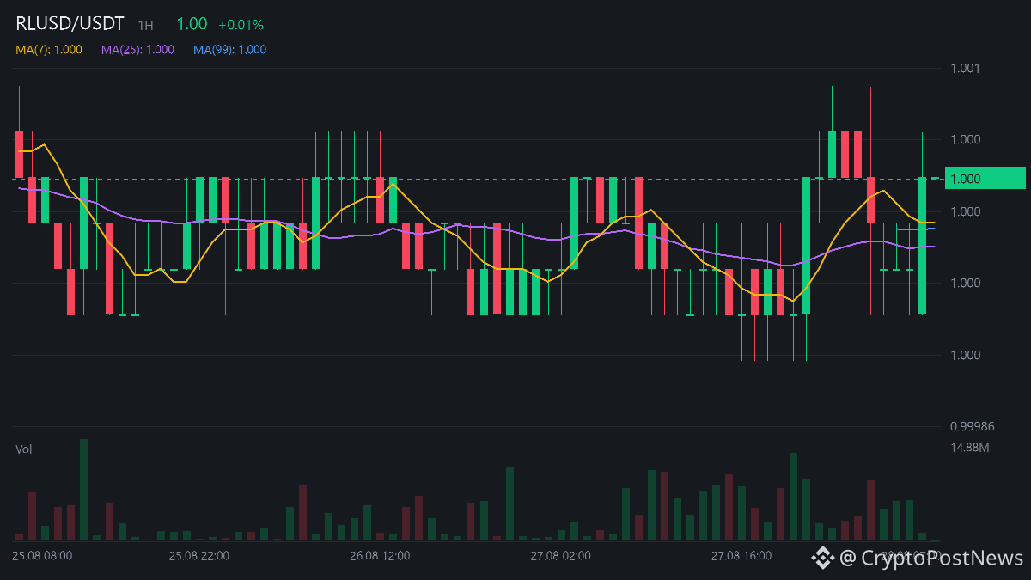The width and height of the screenshot is (1031, 580).
Task: Click the 27.08 02:00 time label
Action: click(560, 556)
